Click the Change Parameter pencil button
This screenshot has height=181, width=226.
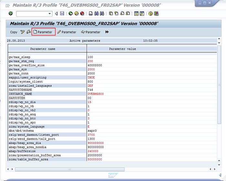67,32
